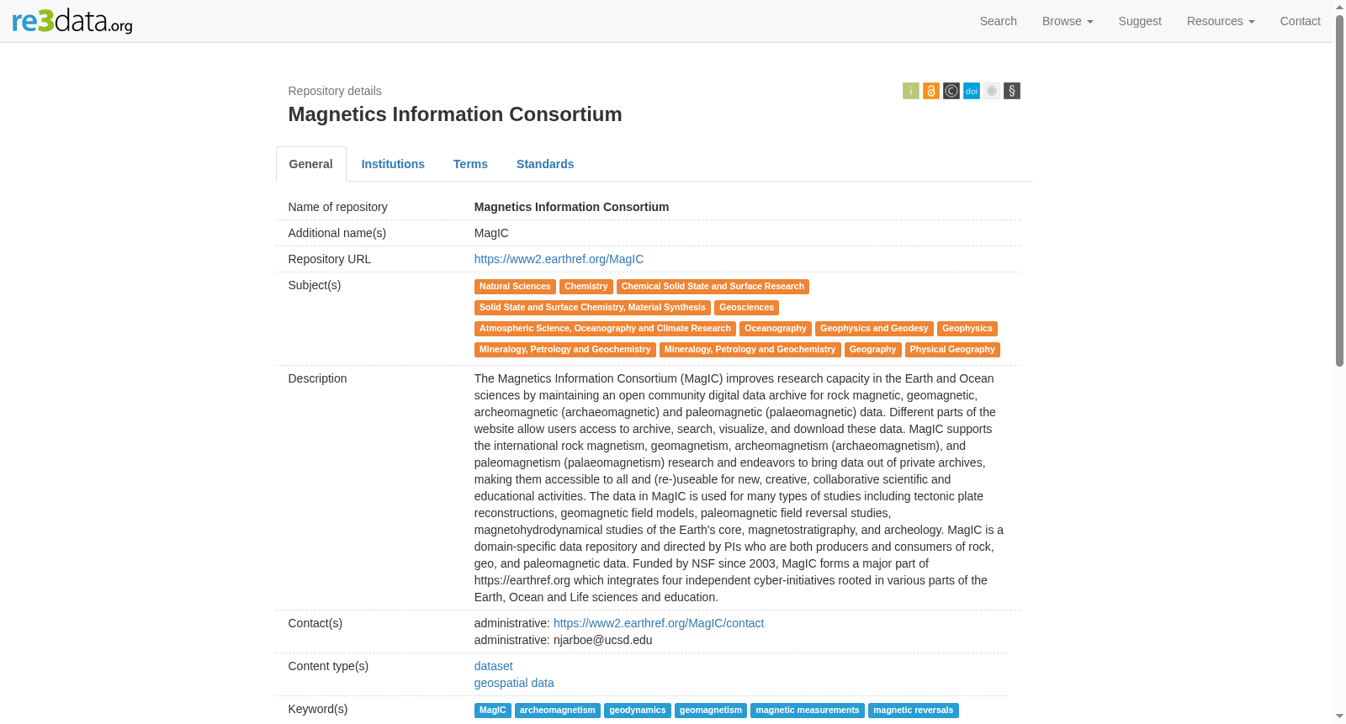Switch to the Terms tab
The image size is (1346, 724).
pos(470,164)
